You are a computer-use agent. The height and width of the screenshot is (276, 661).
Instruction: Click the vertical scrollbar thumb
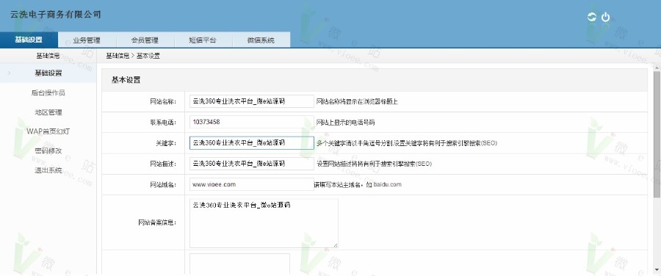(657, 134)
